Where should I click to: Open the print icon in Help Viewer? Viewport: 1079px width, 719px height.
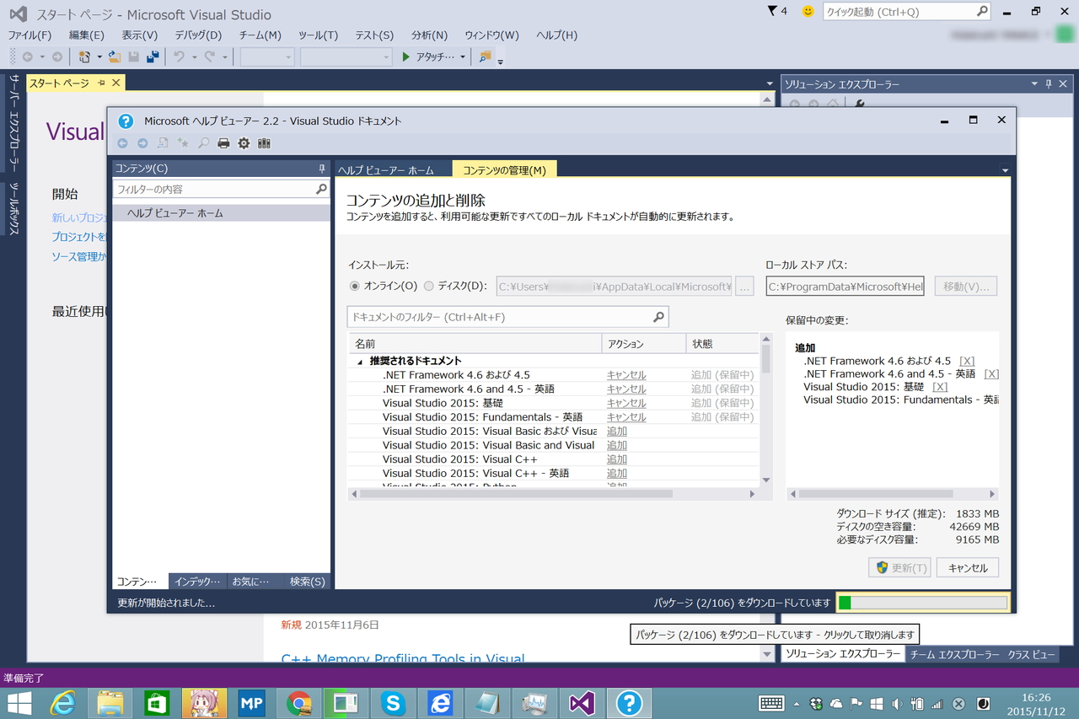coord(223,142)
